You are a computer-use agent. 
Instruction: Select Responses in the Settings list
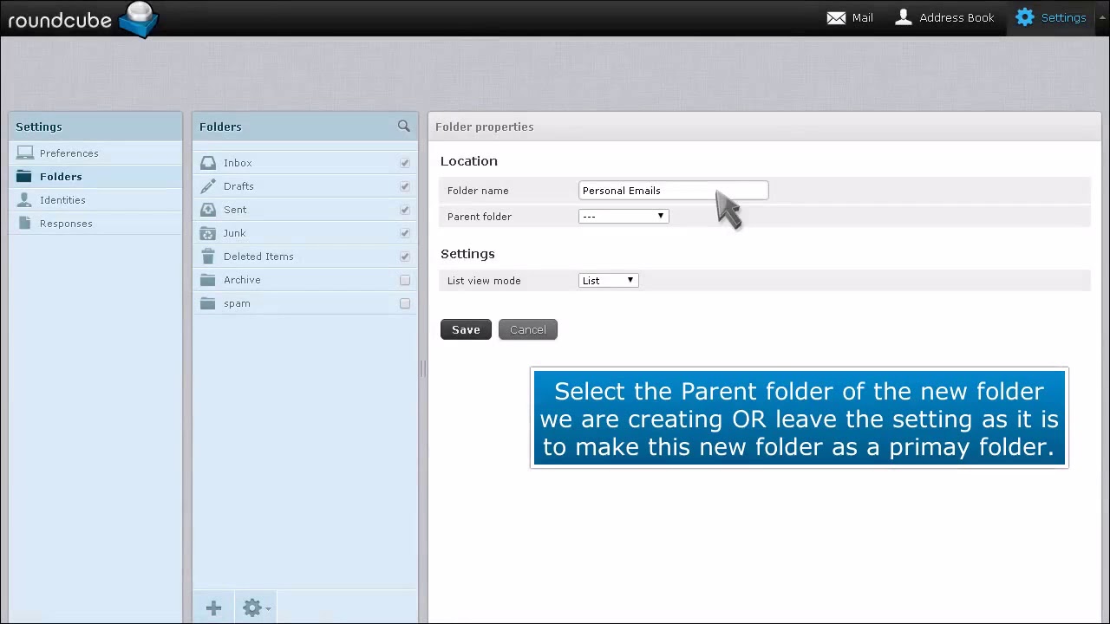click(95, 224)
